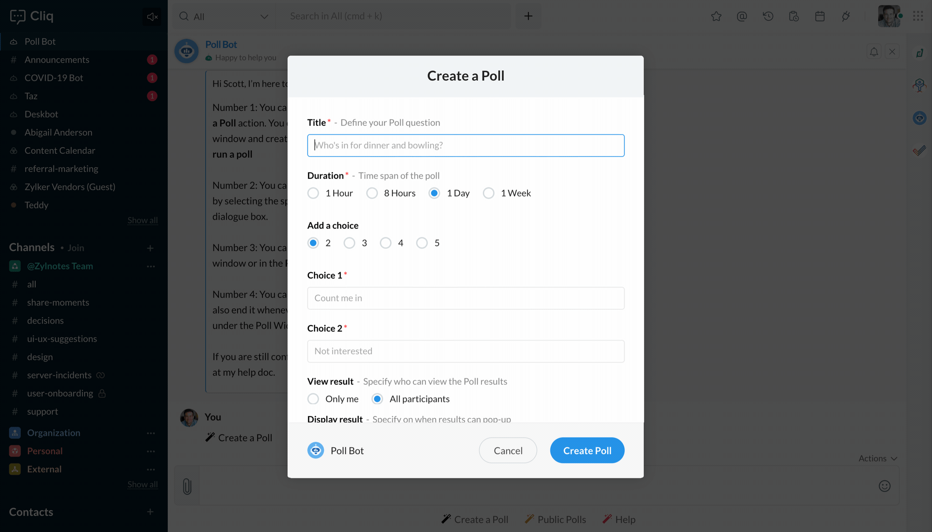Image resolution: width=932 pixels, height=532 pixels.
Task: Open more options for Personal
Action: [151, 451]
